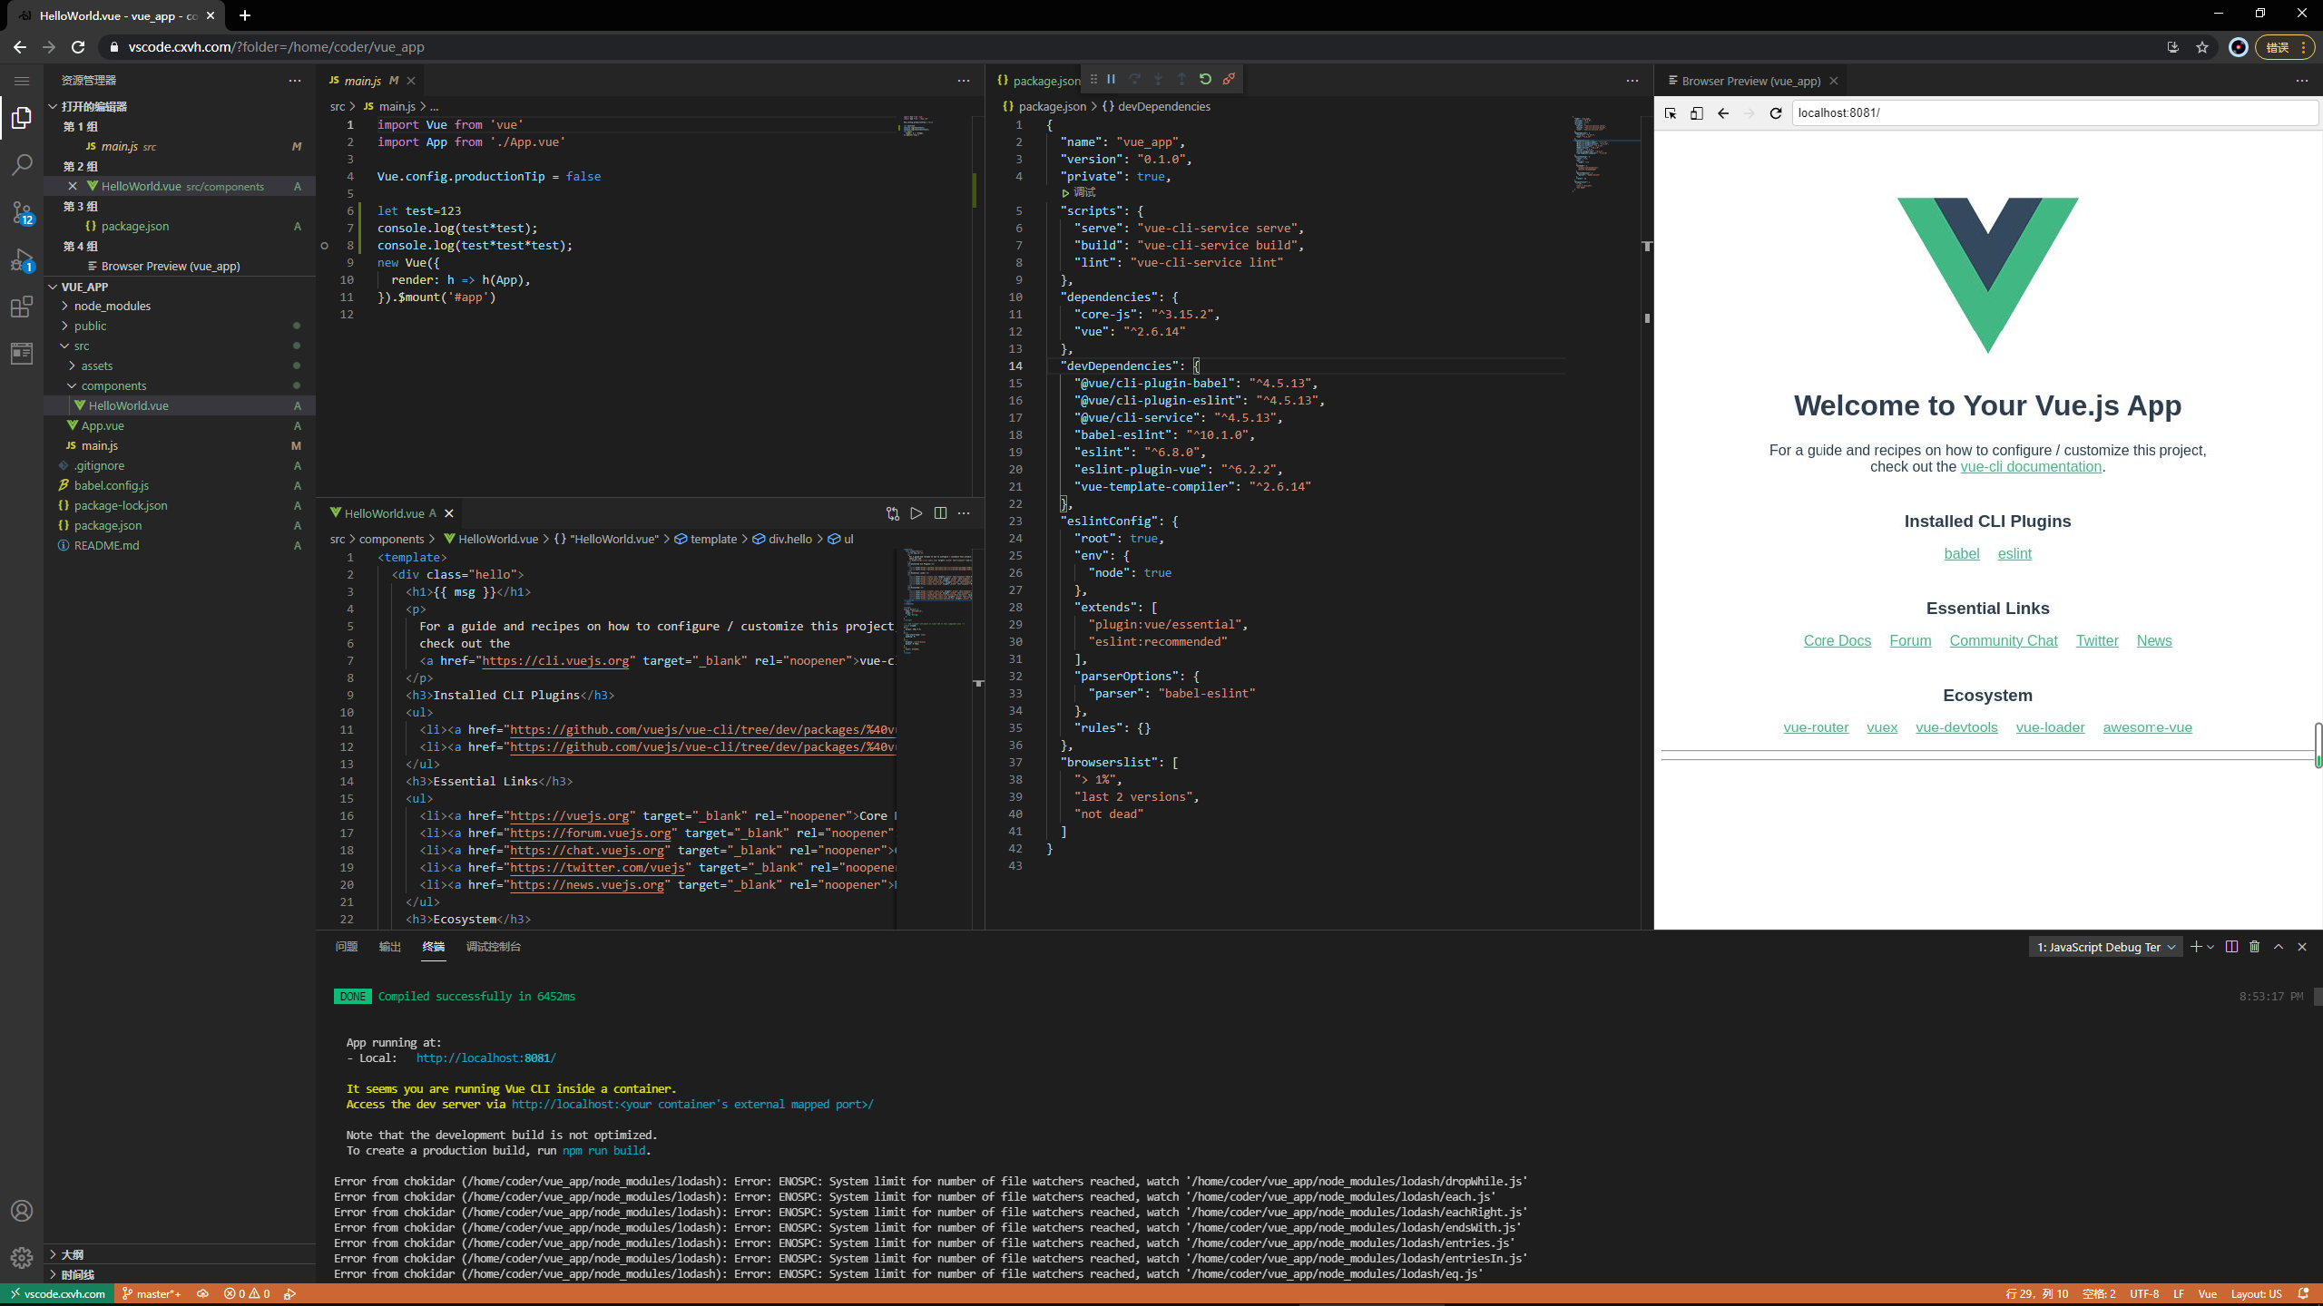Viewport: 2323px width, 1306px height.
Task: Open notifications bell in status bar
Action: [2303, 1294]
